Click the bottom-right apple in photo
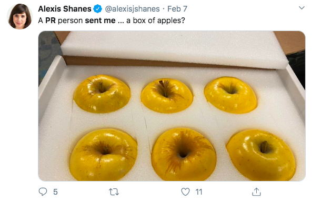This screenshot has width=312, height=202. coord(261,155)
